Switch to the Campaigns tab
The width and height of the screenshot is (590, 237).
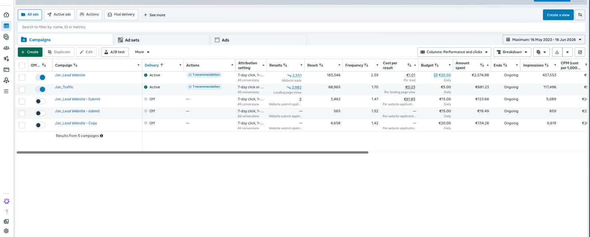(65, 39)
